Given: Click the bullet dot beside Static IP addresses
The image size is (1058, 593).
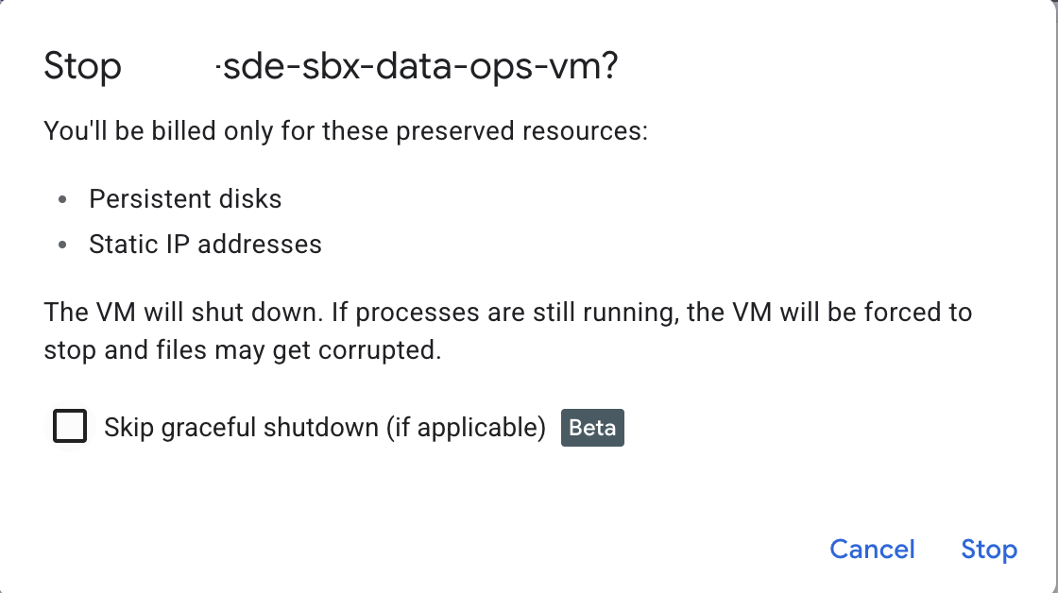Looking at the screenshot, I should pos(62,246).
